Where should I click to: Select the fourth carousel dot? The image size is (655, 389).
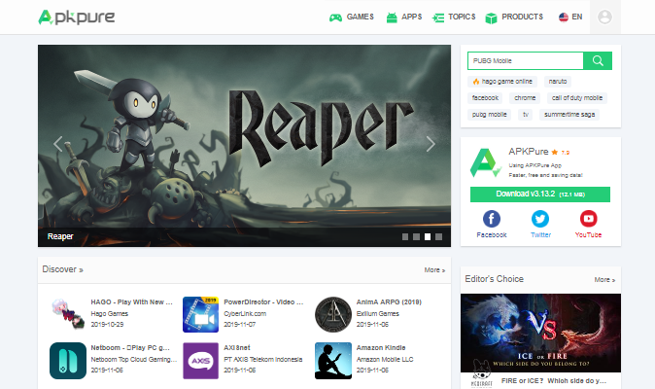point(438,237)
